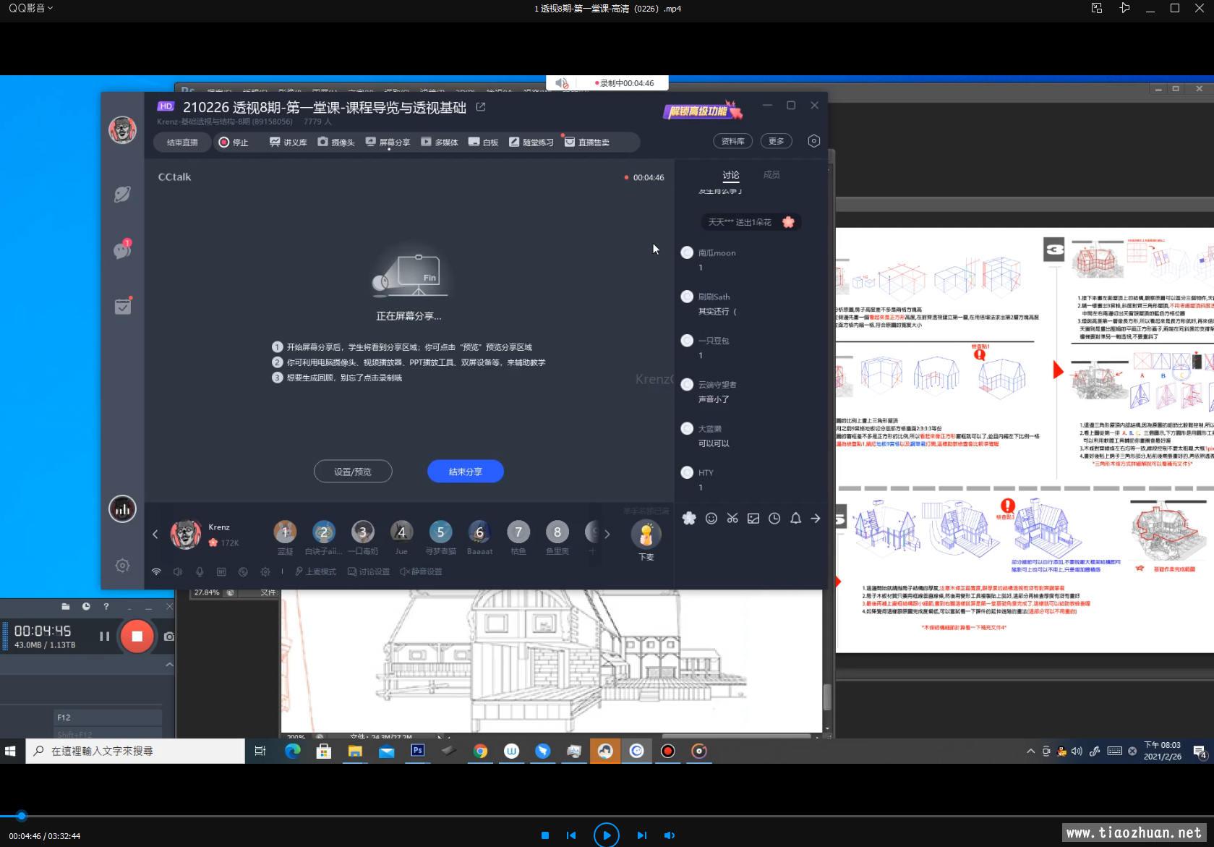This screenshot has width=1214, height=847.
Task: Toggle 静音设置 mute settings
Action: point(420,571)
